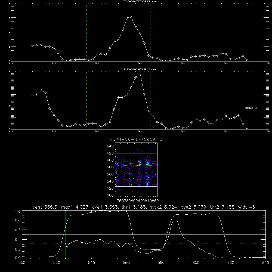272x272 pixels.
Task: Click the dusk plot title text
Action: coord(140,69)
